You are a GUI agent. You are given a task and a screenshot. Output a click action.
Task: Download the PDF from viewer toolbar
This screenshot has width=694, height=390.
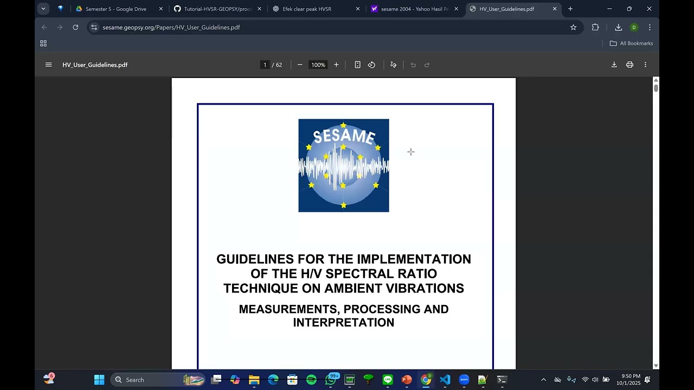pyautogui.click(x=614, y=65)
